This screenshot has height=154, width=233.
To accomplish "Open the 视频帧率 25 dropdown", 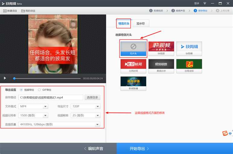I will [86, 115].
